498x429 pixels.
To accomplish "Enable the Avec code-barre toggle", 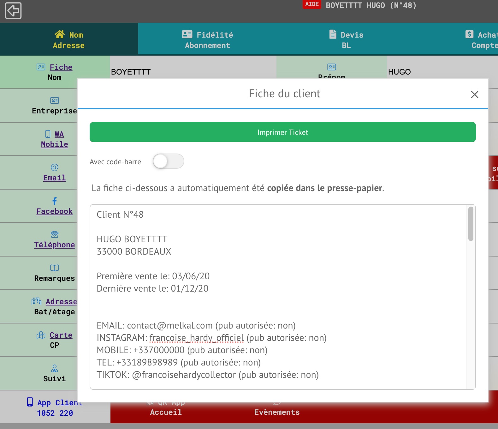I will [168, 161].
